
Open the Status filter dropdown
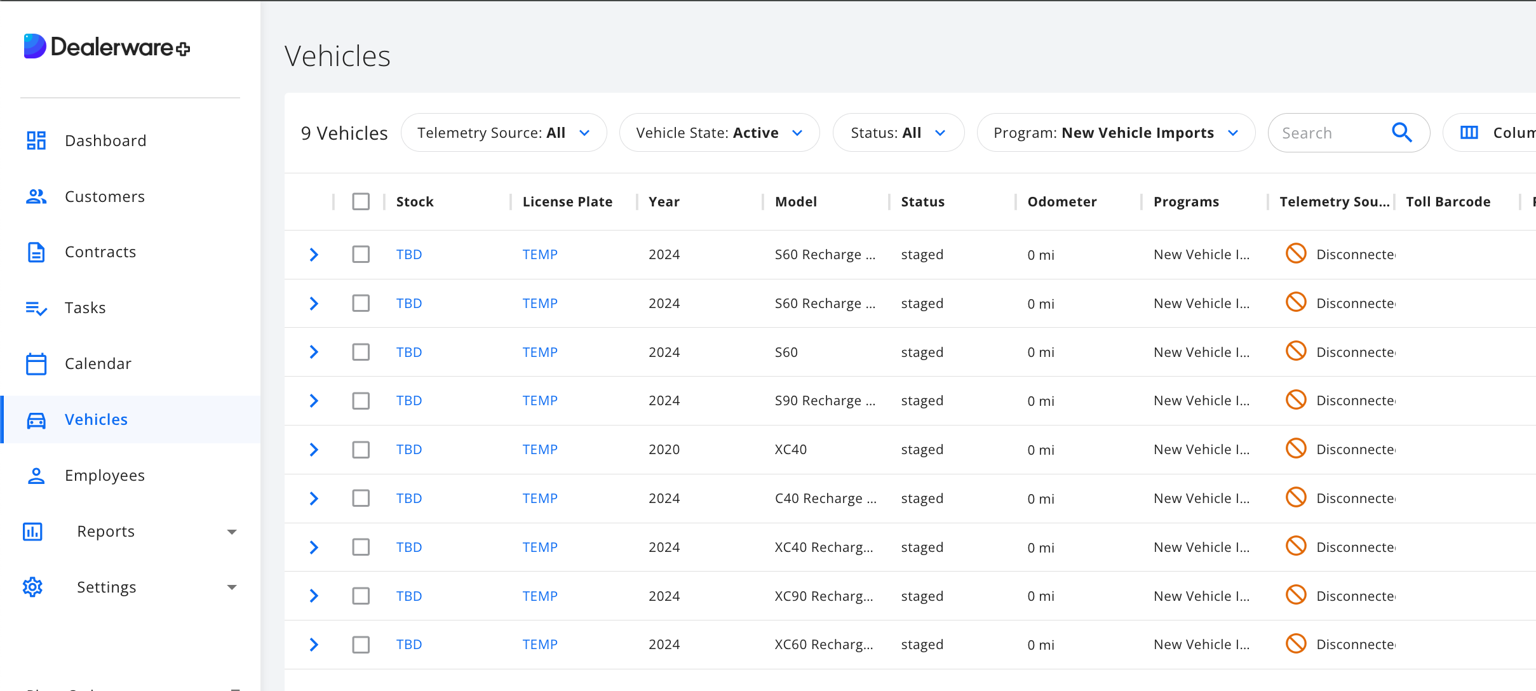click(898, 133)
